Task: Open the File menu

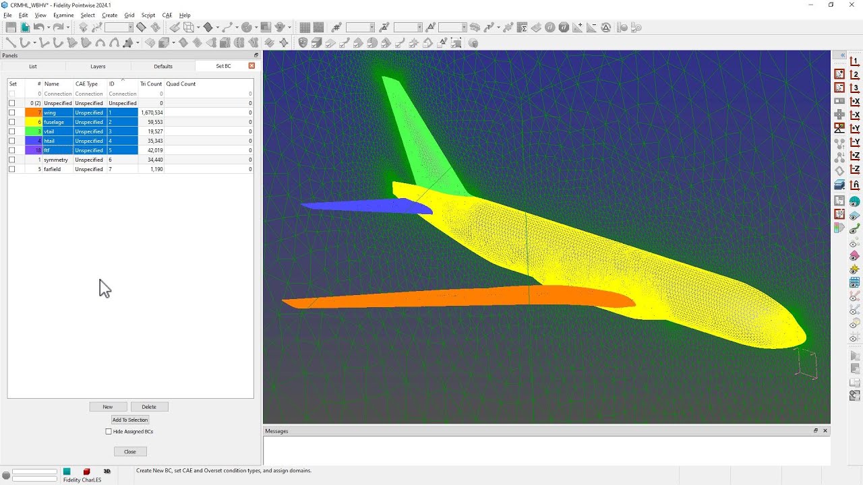Action: (x=7, y=15)
